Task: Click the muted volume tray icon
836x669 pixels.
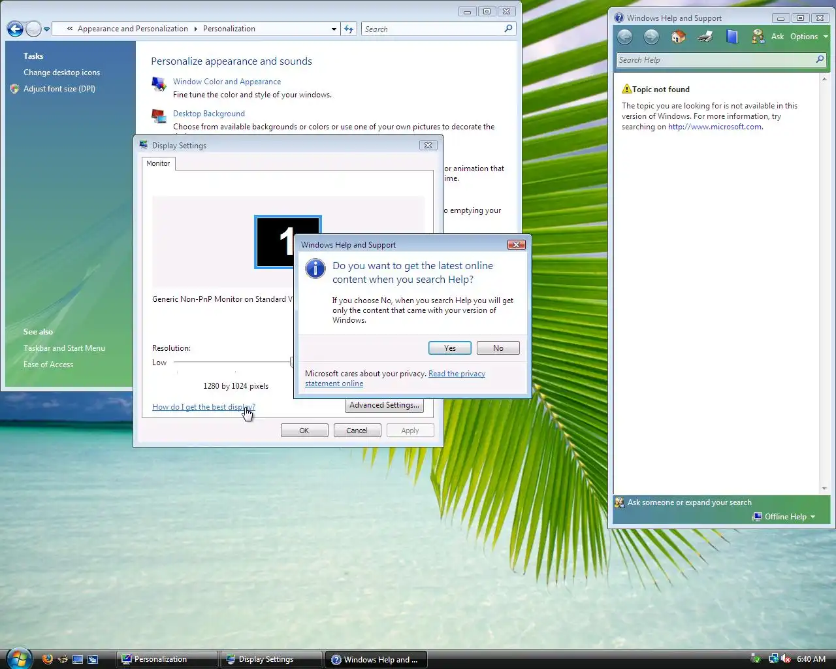Action: (786, 659)
